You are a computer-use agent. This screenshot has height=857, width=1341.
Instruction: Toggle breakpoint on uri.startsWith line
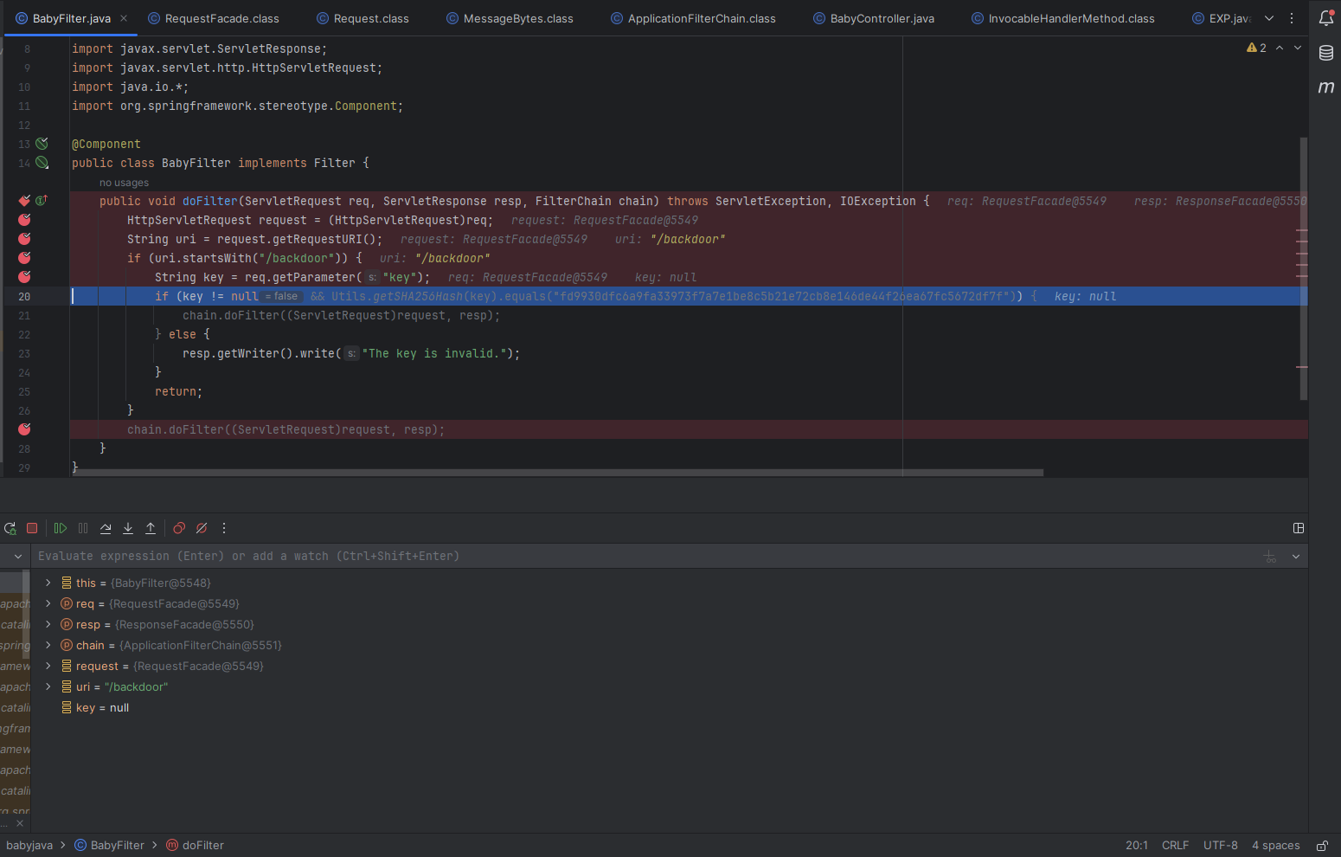tap(24, 258)
